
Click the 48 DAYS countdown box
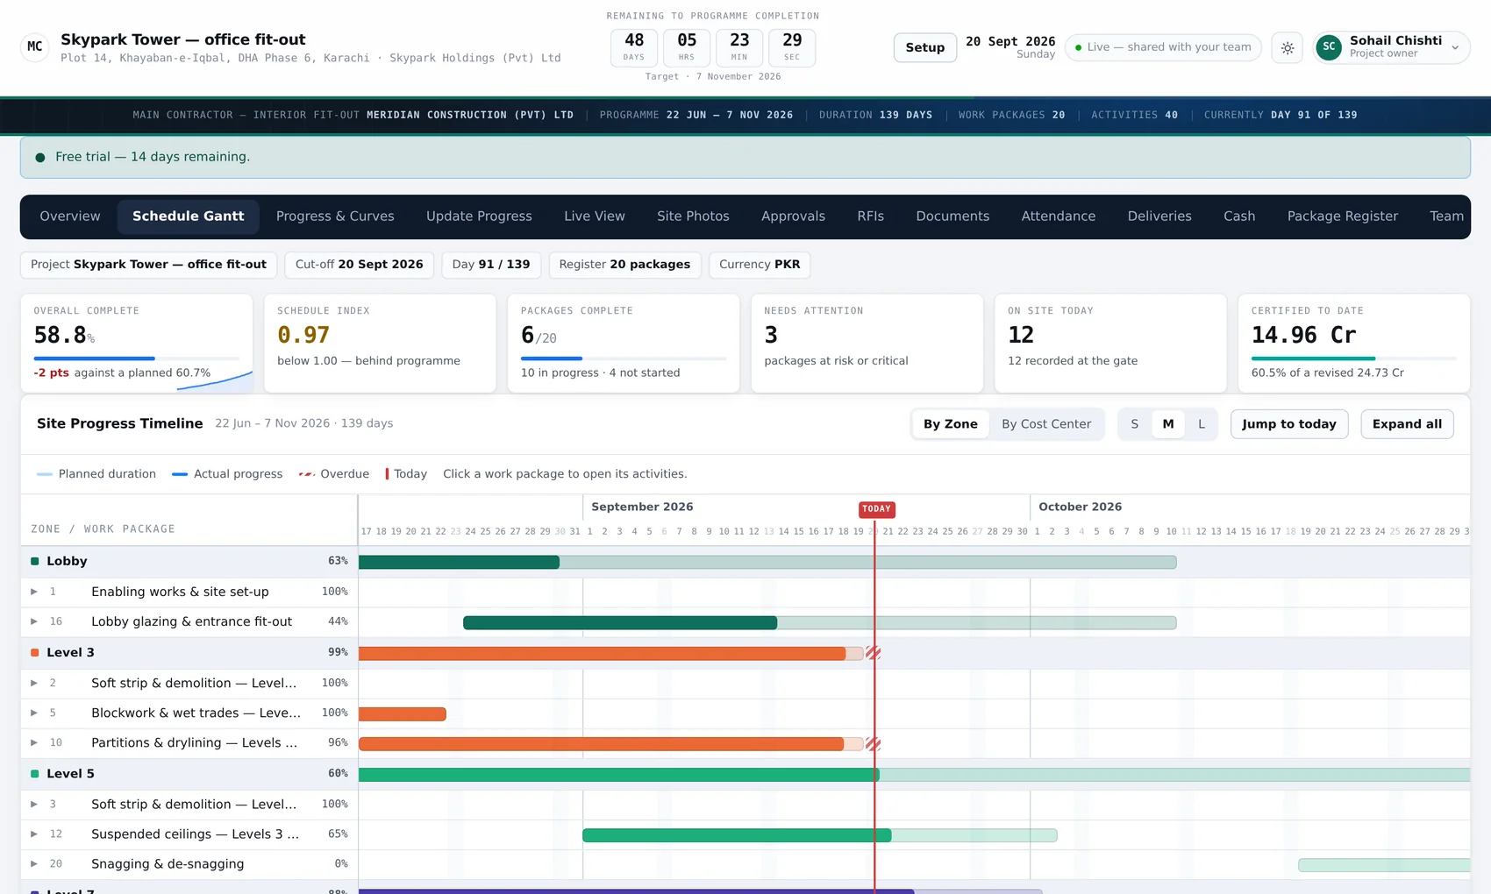click(634, 47)
